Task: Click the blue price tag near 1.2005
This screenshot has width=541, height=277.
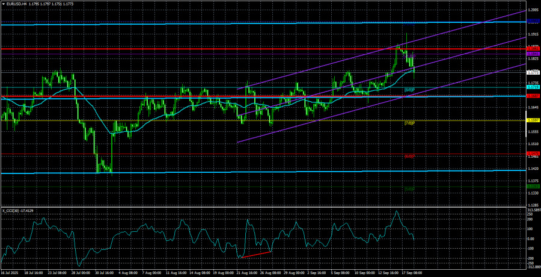Action: coord(533,21)
